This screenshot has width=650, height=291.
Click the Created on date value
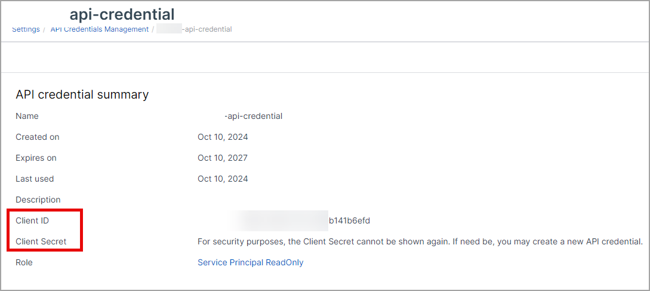pyautogui.click(x=223, y=137)
